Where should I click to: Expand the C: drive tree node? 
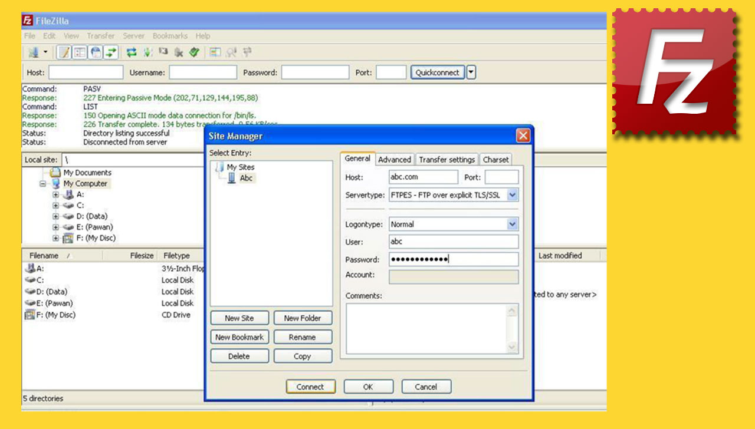tap(55, 206)
